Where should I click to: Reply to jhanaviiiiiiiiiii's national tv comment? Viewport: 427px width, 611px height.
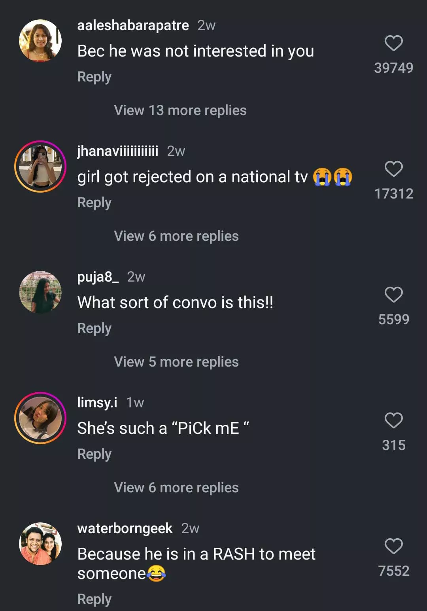[x=94, y=202]
